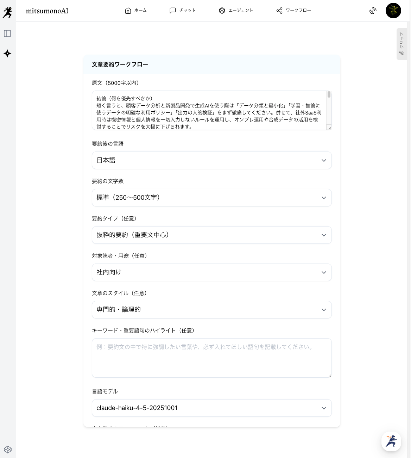The image size is (411, 458).
Task: Go to the ホーム tab
Action: [x=136, y=11]
